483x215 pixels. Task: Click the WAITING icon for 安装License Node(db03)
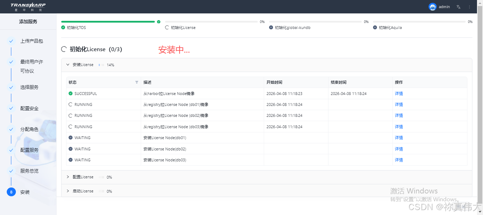coord(71,160)
